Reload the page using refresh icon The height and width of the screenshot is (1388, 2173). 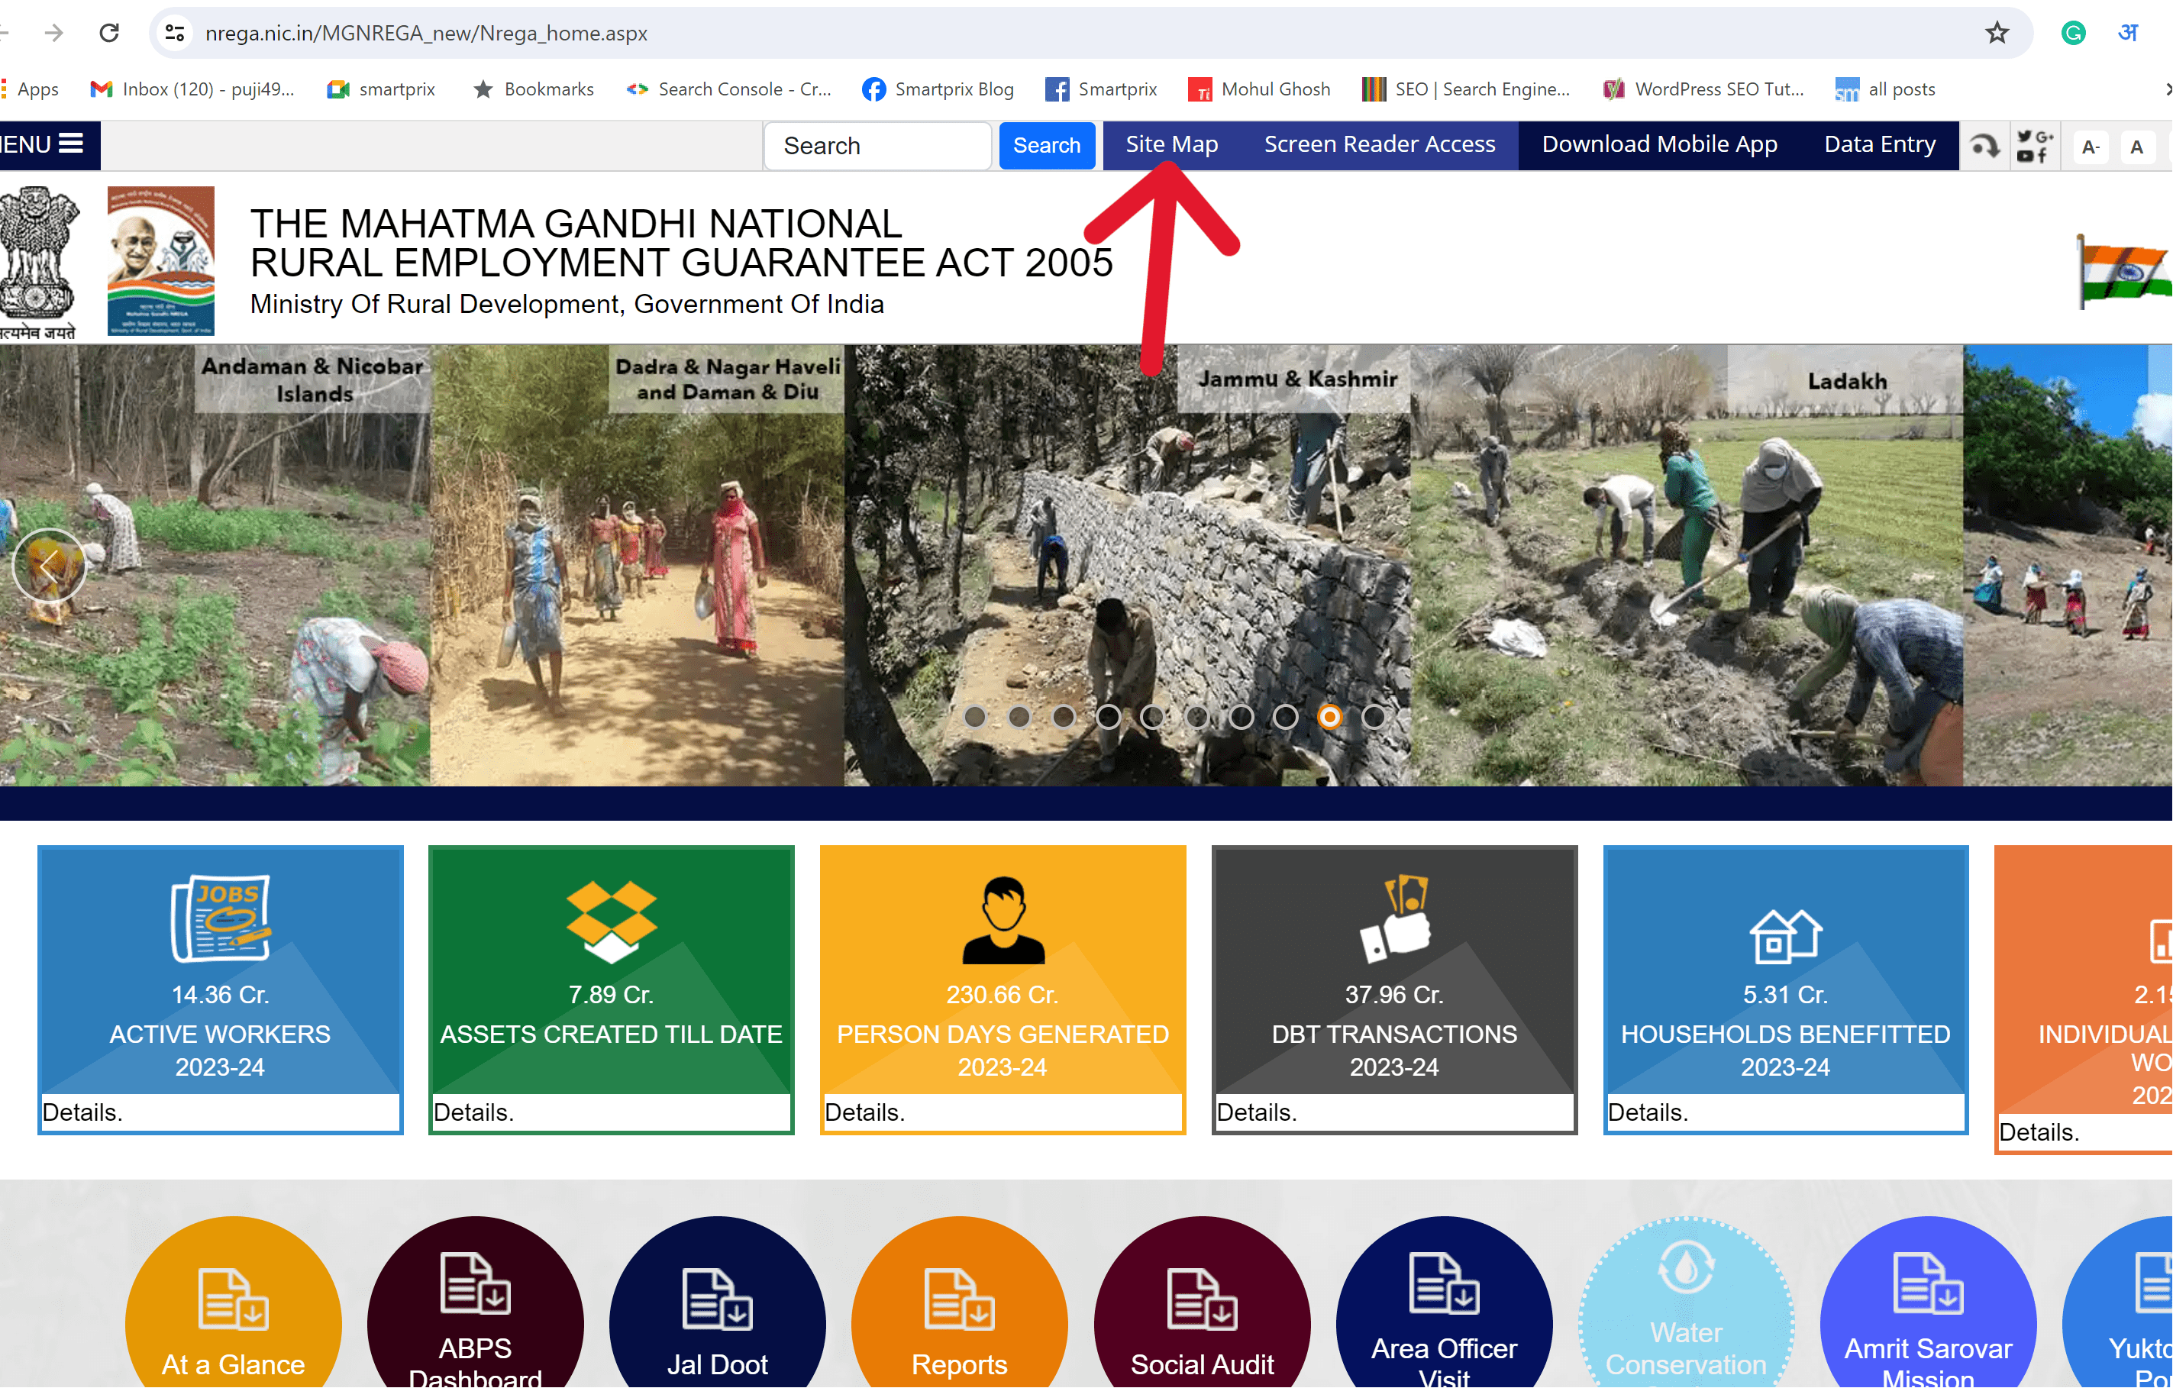(x=109, y=34)
